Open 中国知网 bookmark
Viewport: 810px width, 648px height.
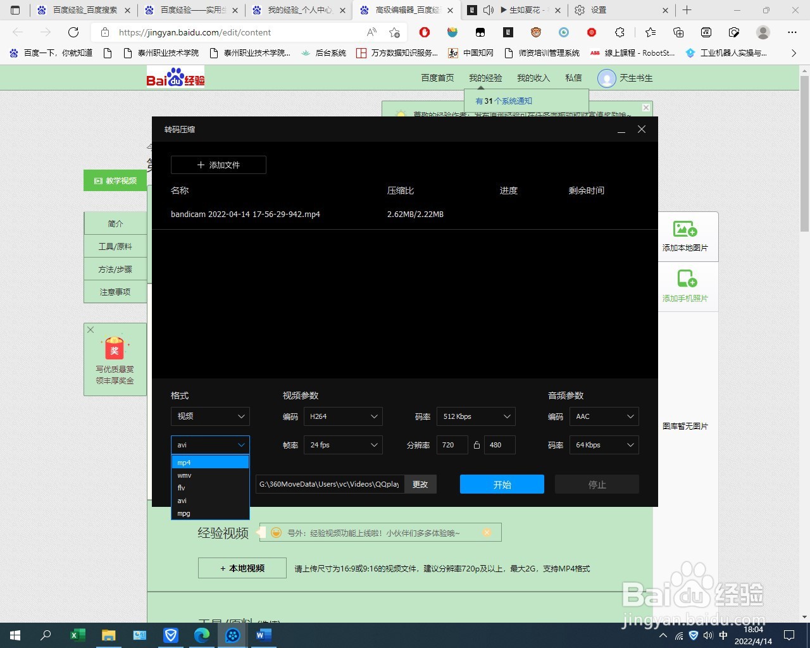tap(471, 53)
